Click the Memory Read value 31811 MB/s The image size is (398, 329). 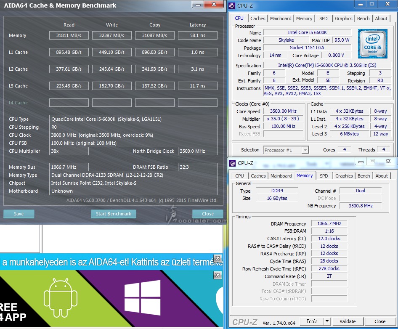click(x=69, y=35)
